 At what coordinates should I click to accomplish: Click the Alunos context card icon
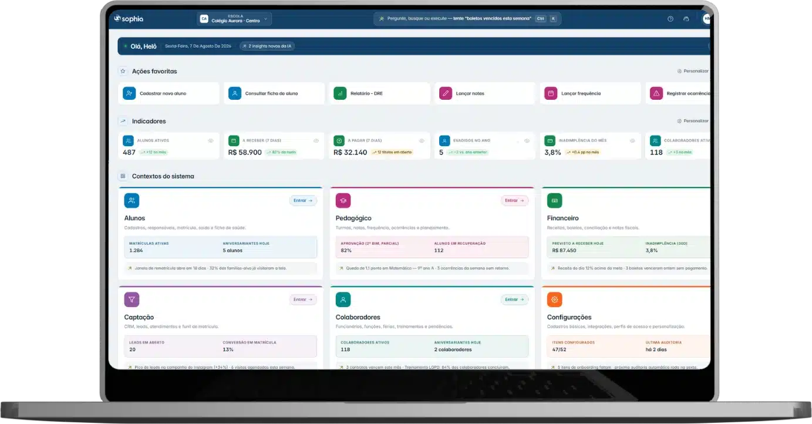[132, 200]
